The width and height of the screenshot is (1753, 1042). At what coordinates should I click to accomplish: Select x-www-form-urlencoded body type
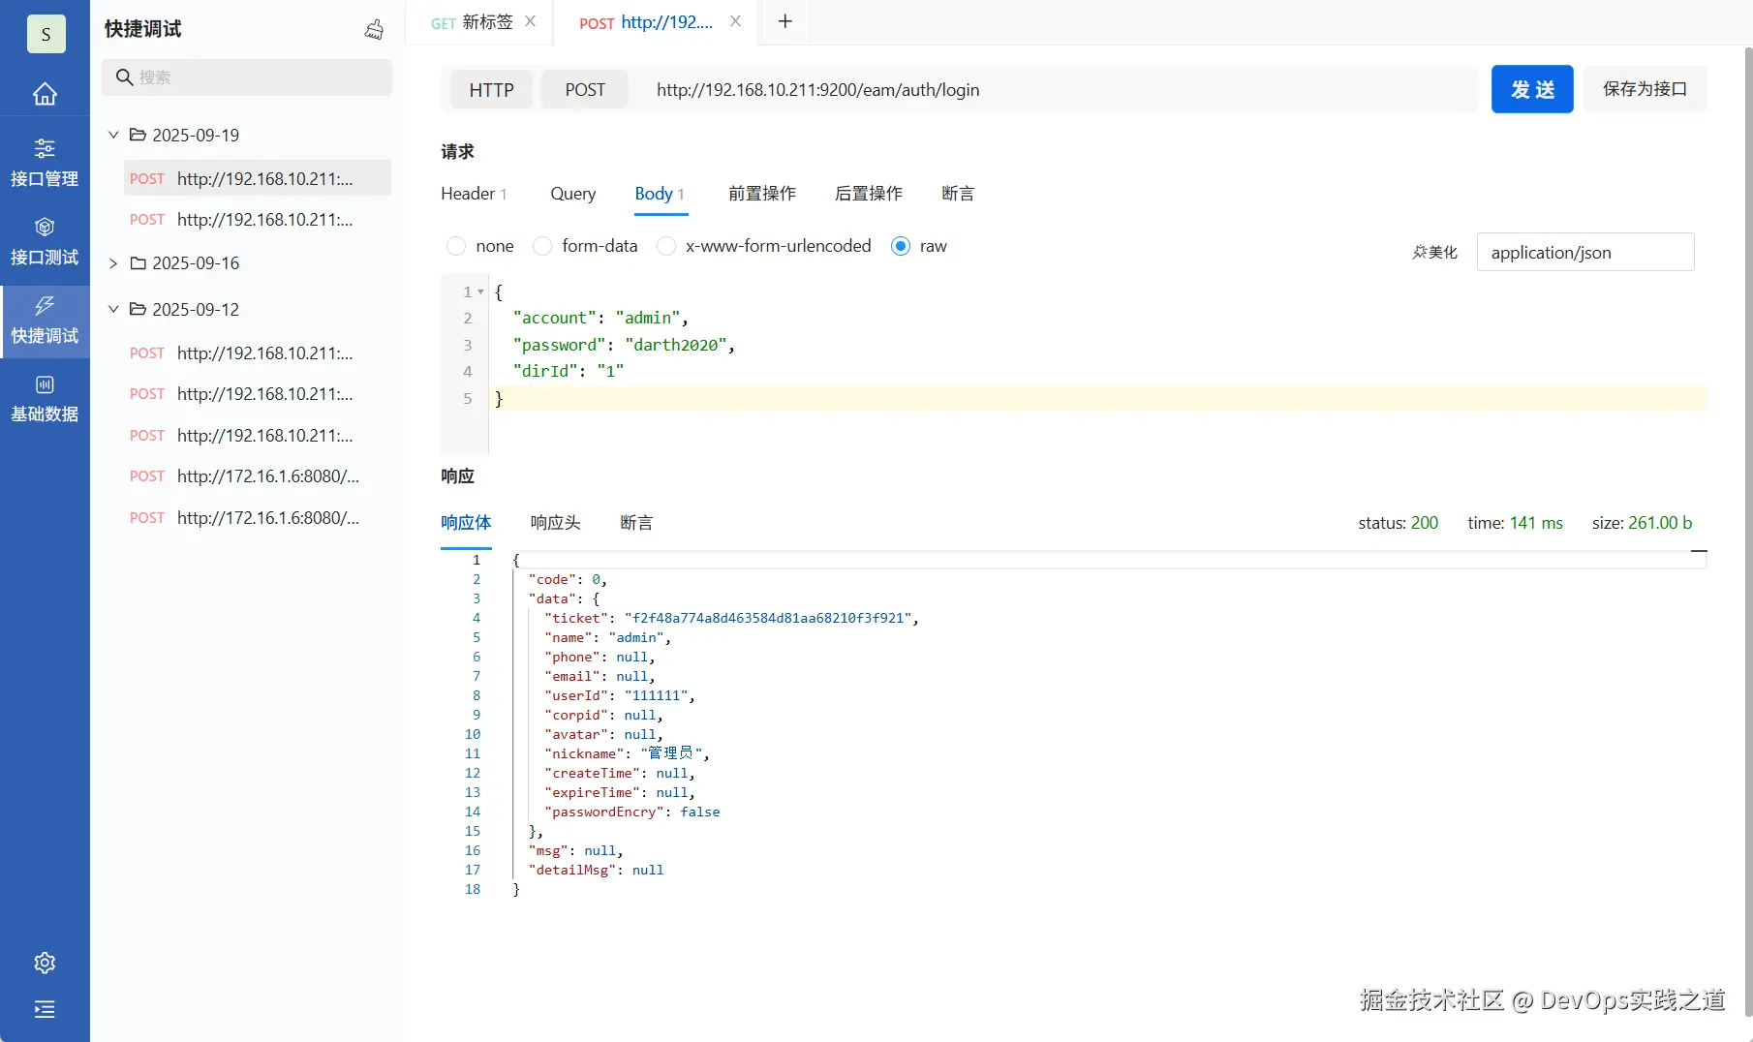point(666,246)
